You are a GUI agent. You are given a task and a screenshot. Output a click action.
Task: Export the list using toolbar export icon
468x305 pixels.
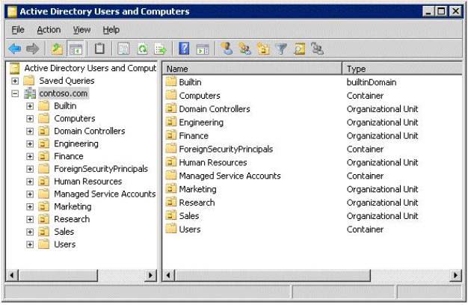[160, 49]
